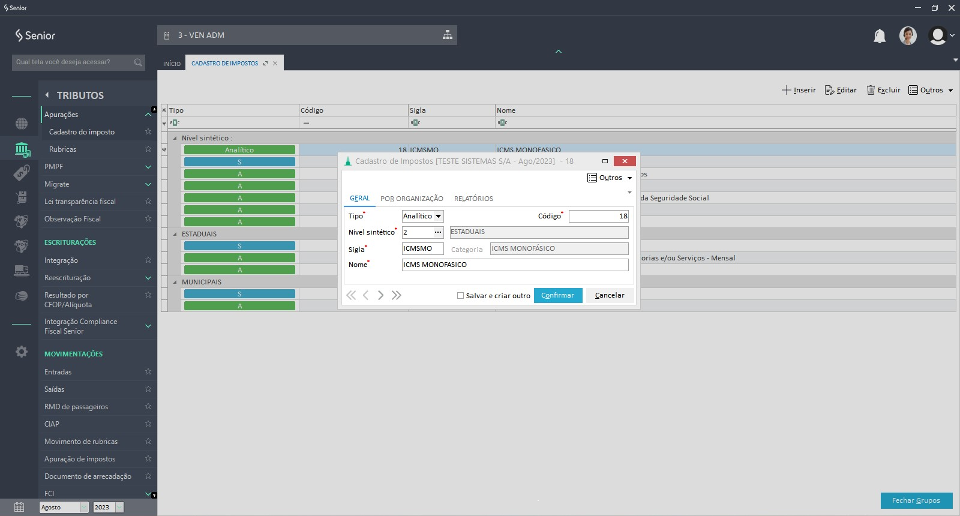Click into the Nome text field
Viewport: 960px width, 516px height.
[515, 265]
